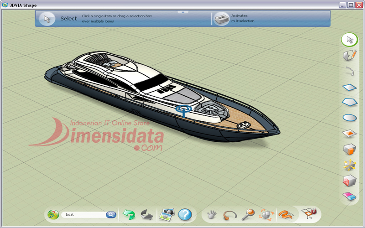This screenshot has width=365, height=228.
Task: Select the arc curve tool
Action: [349, 71]
